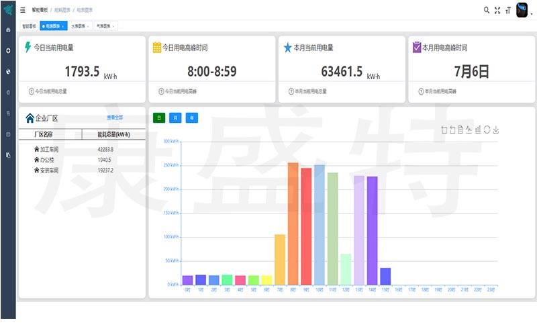The image size is (537, 333).
Task: Enable chart area zoom tool
Action: click(x=444, y=130)
